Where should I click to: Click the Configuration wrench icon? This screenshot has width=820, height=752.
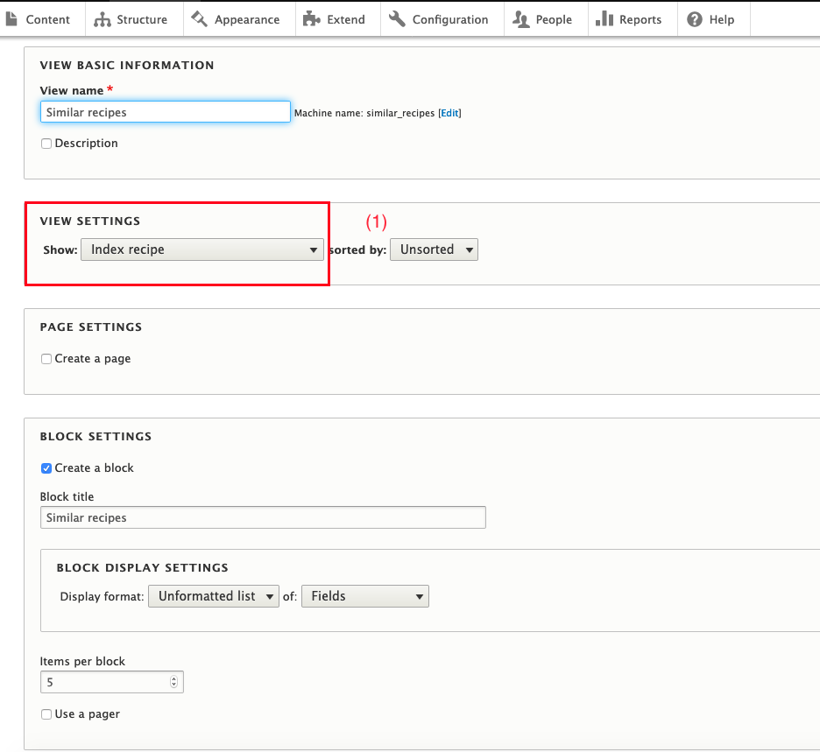(398, 19)
